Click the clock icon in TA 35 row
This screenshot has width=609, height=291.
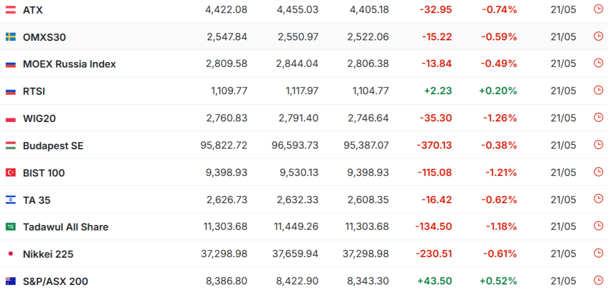click(598, 198)
